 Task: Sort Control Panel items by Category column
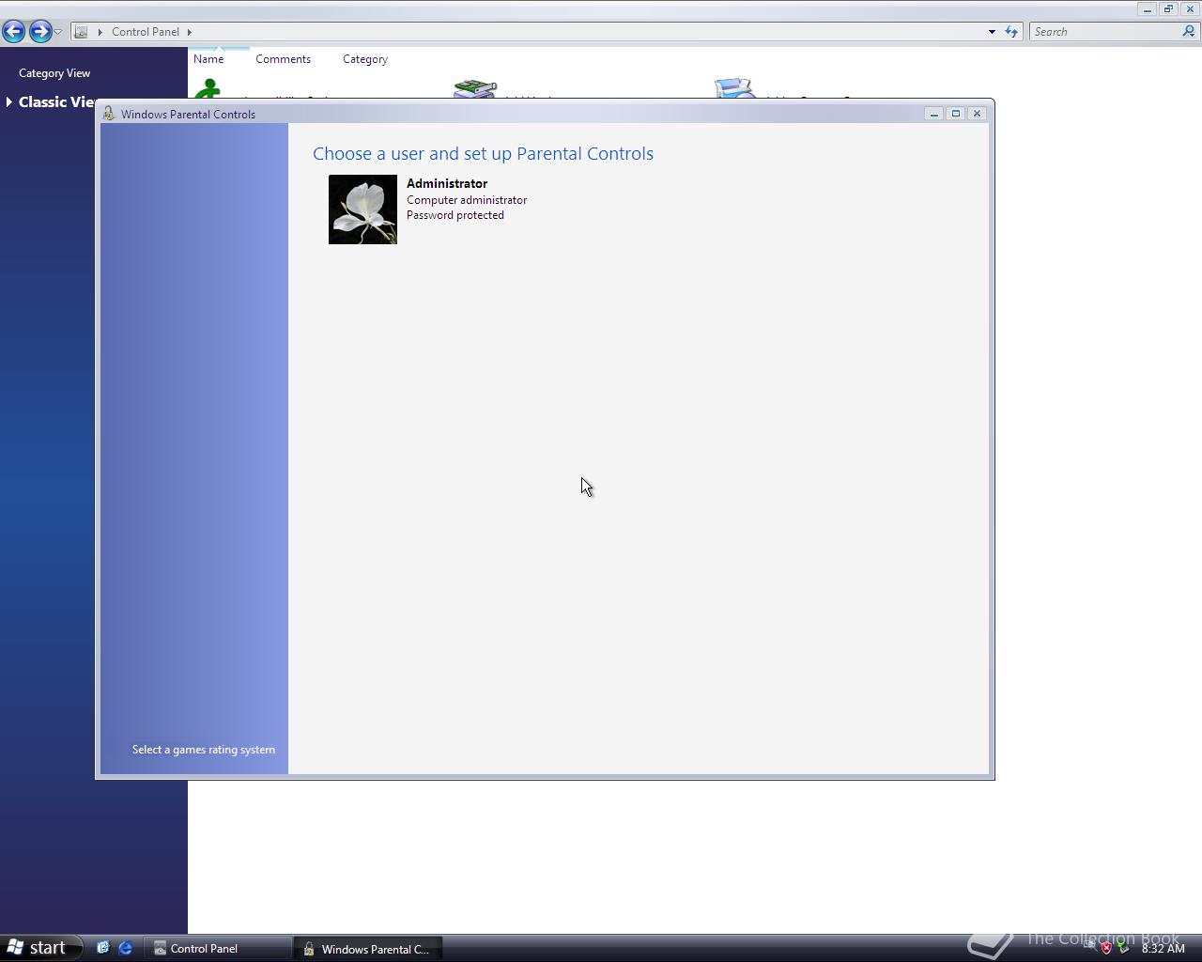tap(365, 59)
